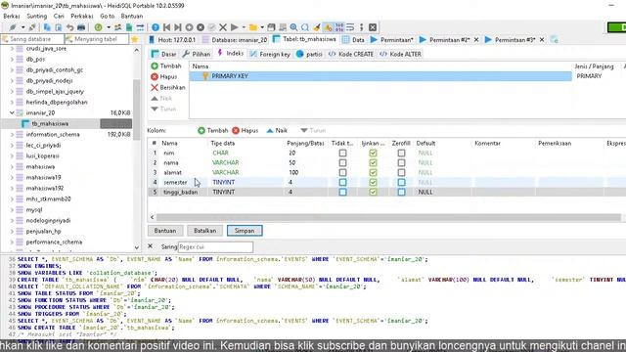The height and width of the screenshot is (352, 626).
Task: Expand the information_schema database node
Action: pyautogui.click(x=12, y=135)
